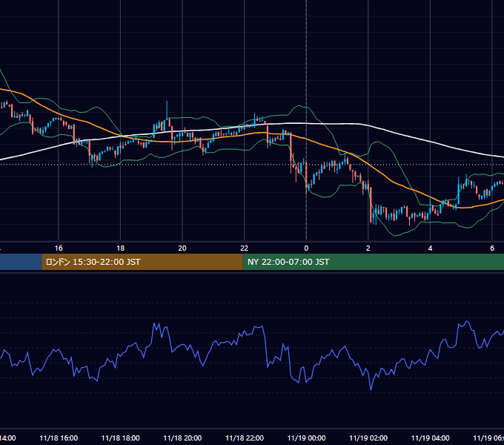Click the 11/19 02:00 time label
This screenshot has height=445, width=504.
pyautogui.click(x=368, y=438)
